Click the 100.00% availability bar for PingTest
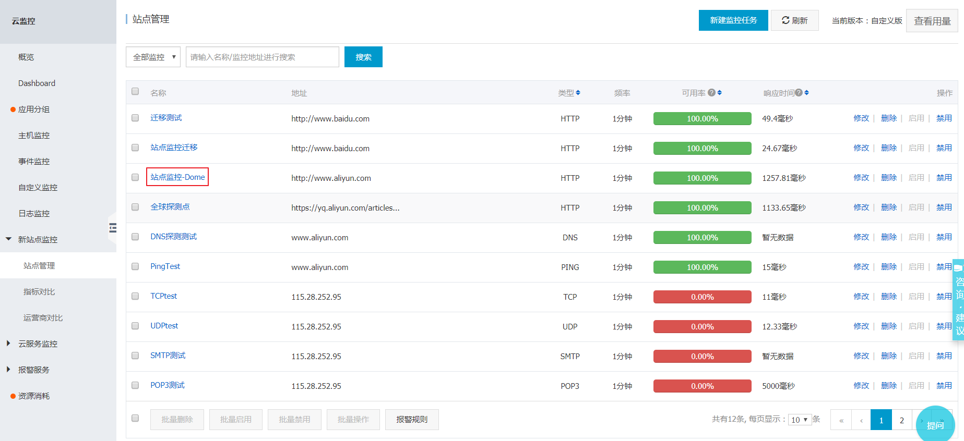The width and height of the screenshot is (964, 441). (x=703, y=267)
